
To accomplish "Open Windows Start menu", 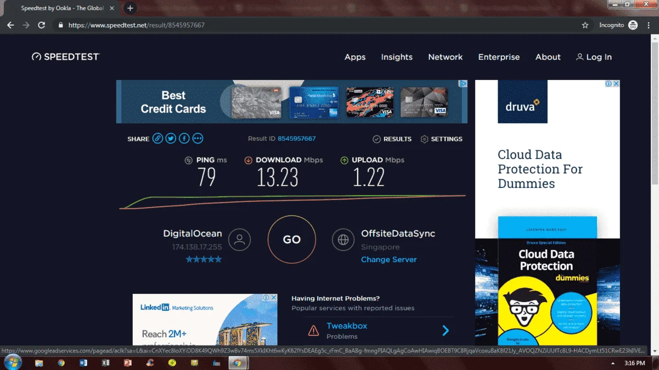I will (12, 362).
